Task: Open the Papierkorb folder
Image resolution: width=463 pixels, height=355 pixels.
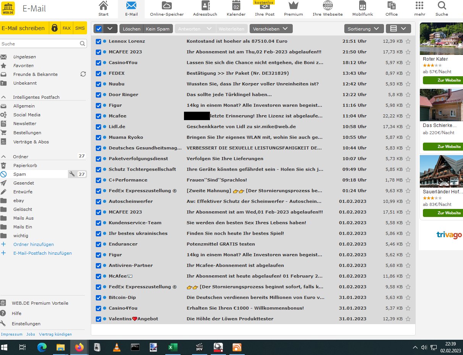Action: (25, 165)
